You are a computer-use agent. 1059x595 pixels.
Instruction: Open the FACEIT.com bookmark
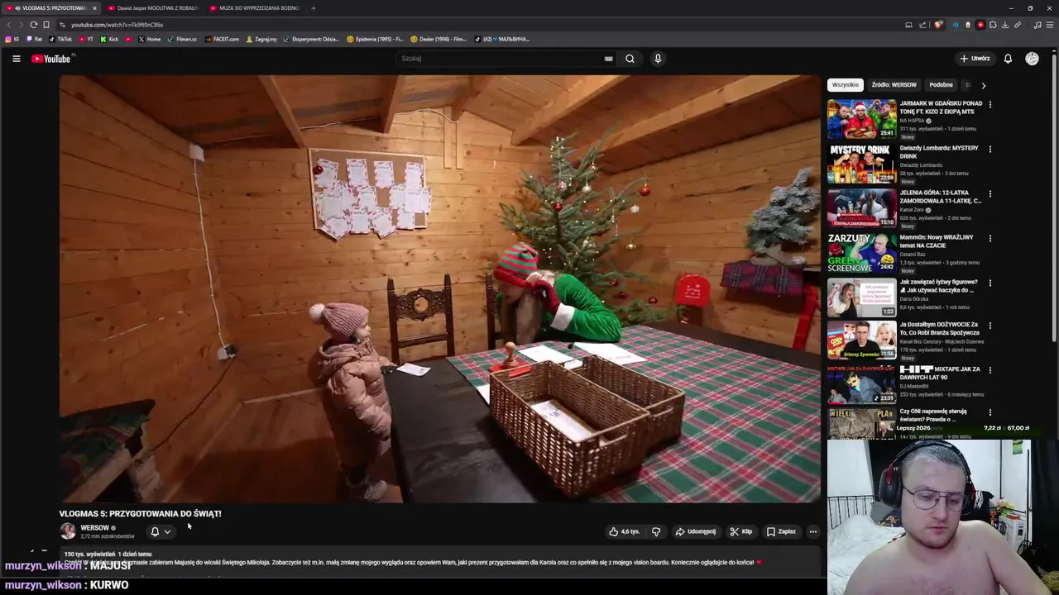coord(223,39)
